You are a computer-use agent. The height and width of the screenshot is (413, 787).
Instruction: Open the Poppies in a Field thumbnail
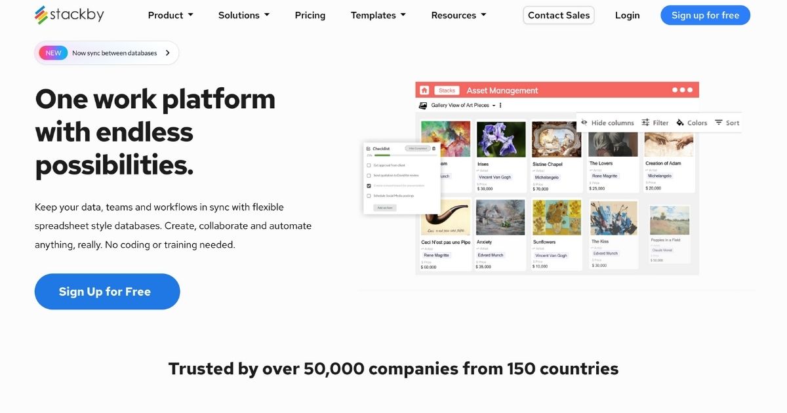click(670, 220)
